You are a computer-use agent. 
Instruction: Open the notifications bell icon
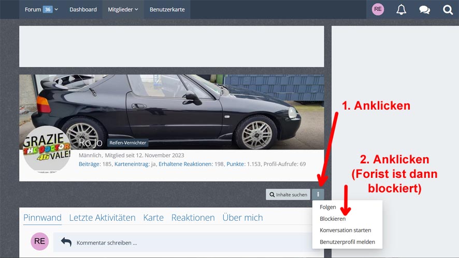click(x=401, y=9)
